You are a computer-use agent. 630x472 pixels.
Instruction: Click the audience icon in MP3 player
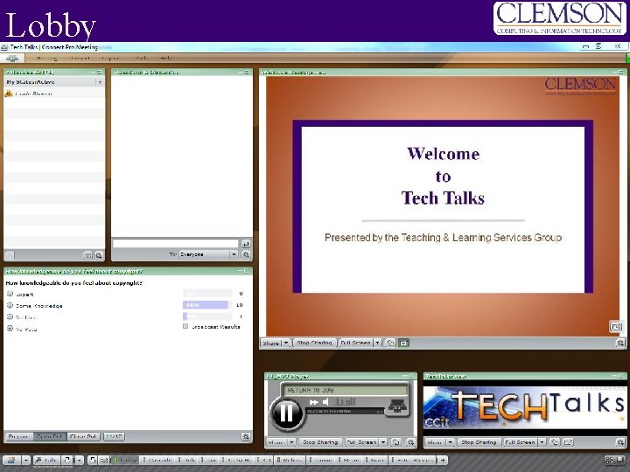(397, 406)
